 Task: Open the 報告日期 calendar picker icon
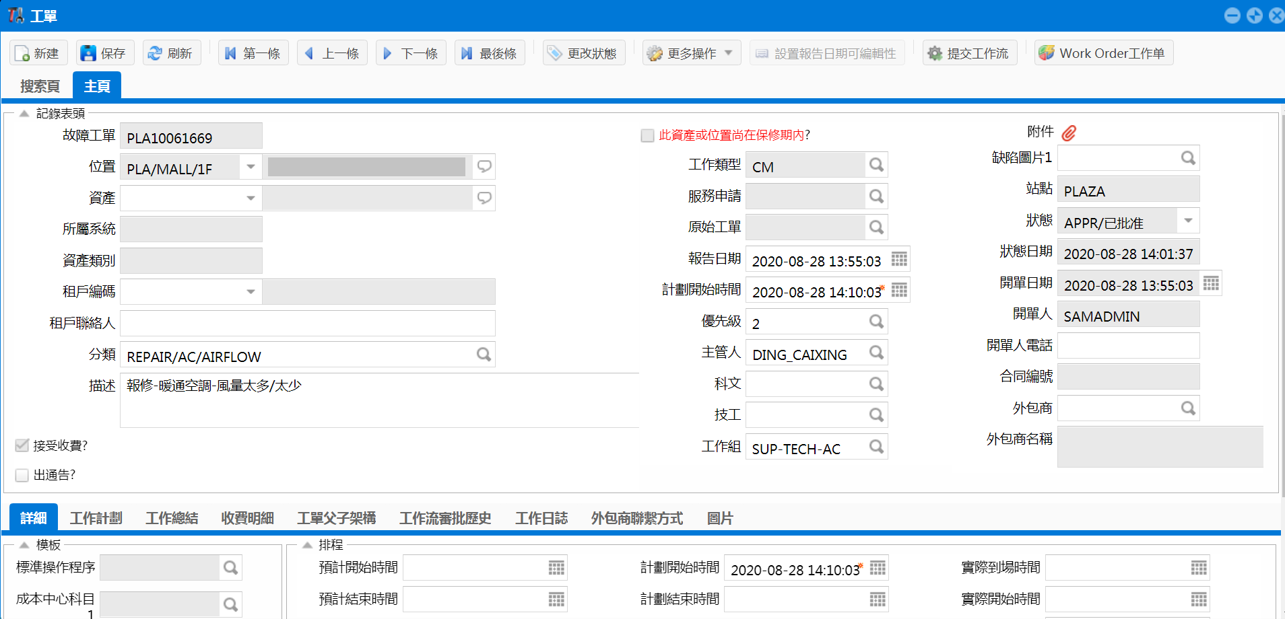899,259
